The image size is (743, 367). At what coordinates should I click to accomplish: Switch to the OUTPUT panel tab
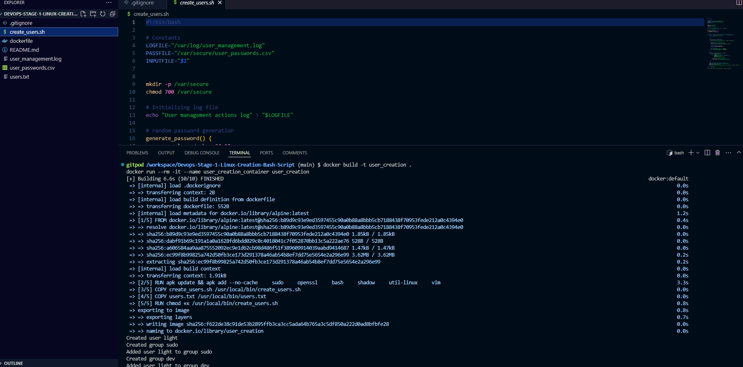pos(166,153)
